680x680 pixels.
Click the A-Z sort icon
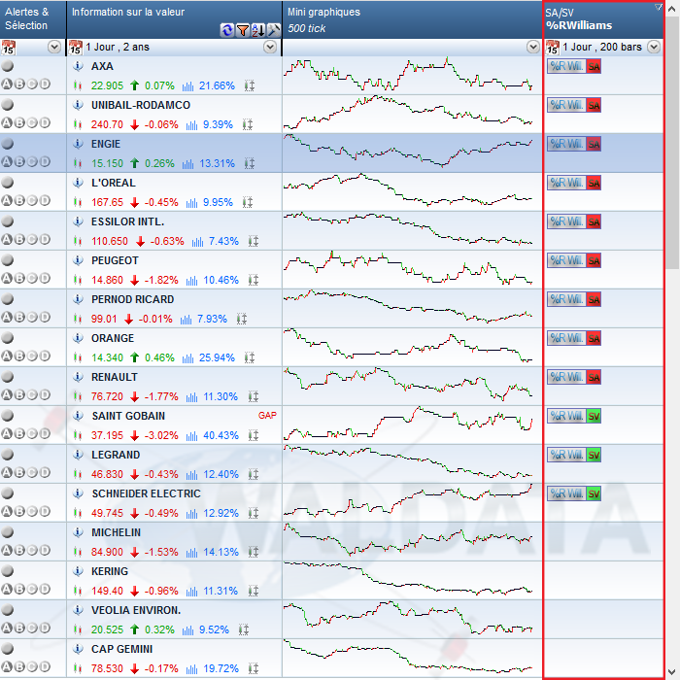[258, 30]
